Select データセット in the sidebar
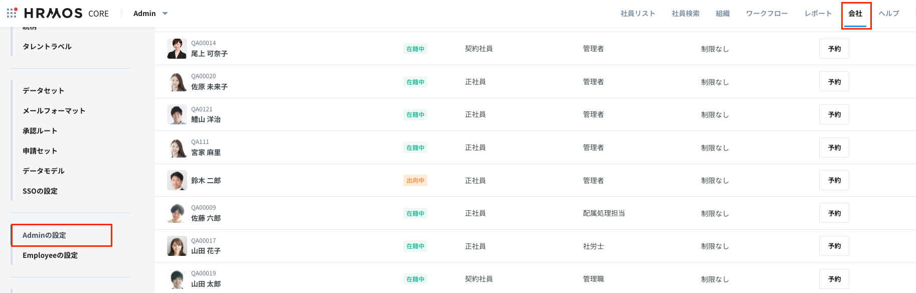The height and width of the screenshot is (293, 916). pos(43,91)
